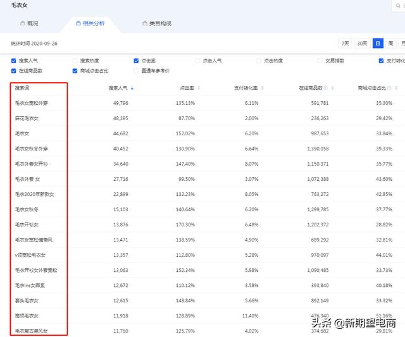This screenshot has width=405, height=337.
Task: Select the 30天 time range button
Action: 362,43
